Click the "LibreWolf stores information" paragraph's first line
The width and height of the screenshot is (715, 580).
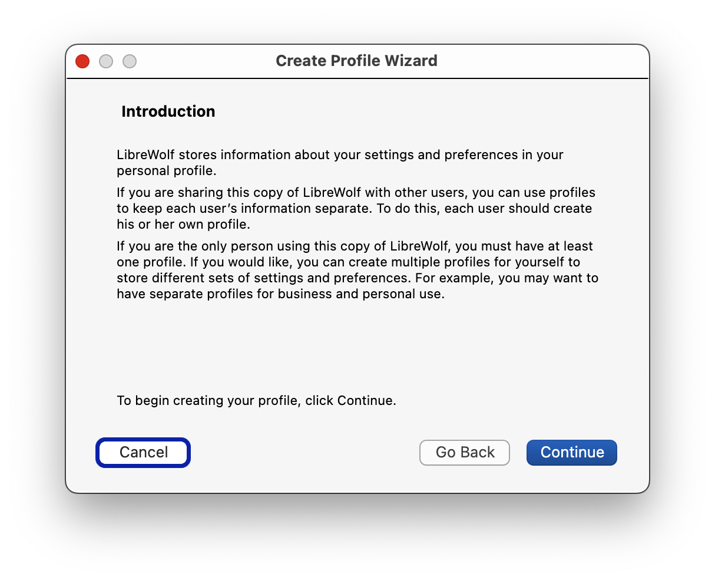[x=340, y=155]
